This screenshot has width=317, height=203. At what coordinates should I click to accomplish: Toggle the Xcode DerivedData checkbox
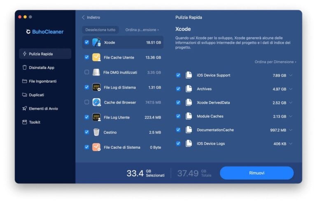coord(178,102)
